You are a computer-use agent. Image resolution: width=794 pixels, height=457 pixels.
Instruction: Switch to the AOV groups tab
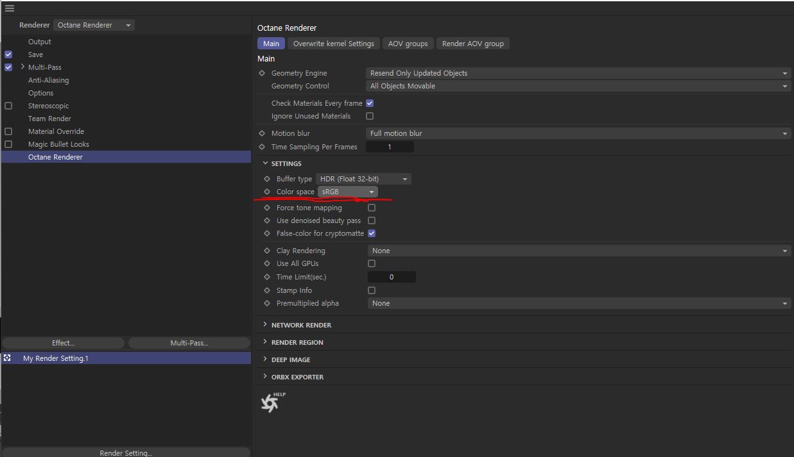pos(408,44)
